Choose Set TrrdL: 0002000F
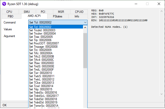 click(x=56, y=70)
